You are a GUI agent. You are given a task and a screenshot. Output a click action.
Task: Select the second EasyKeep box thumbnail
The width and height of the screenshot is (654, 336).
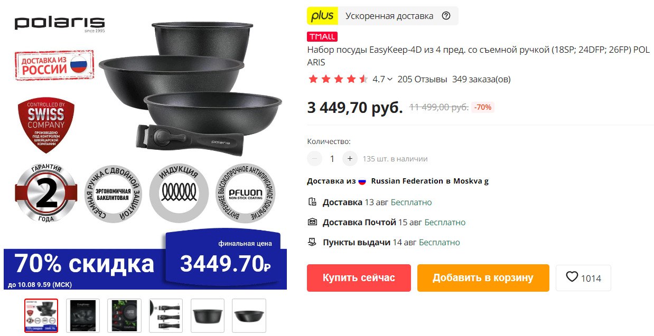83,315
